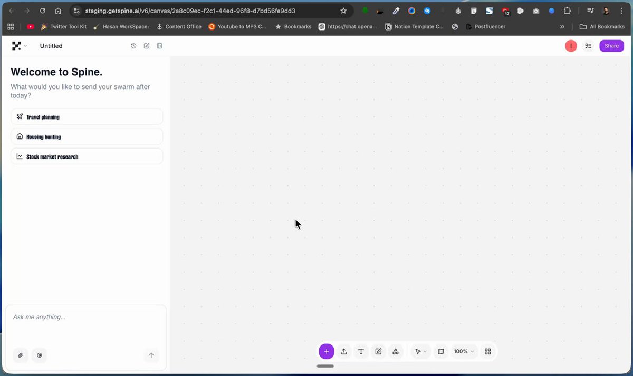The width and height of the screenshot is (633, 376).
Task: Select the Travel planning suggestion
Action: click(x=87, y=117)
